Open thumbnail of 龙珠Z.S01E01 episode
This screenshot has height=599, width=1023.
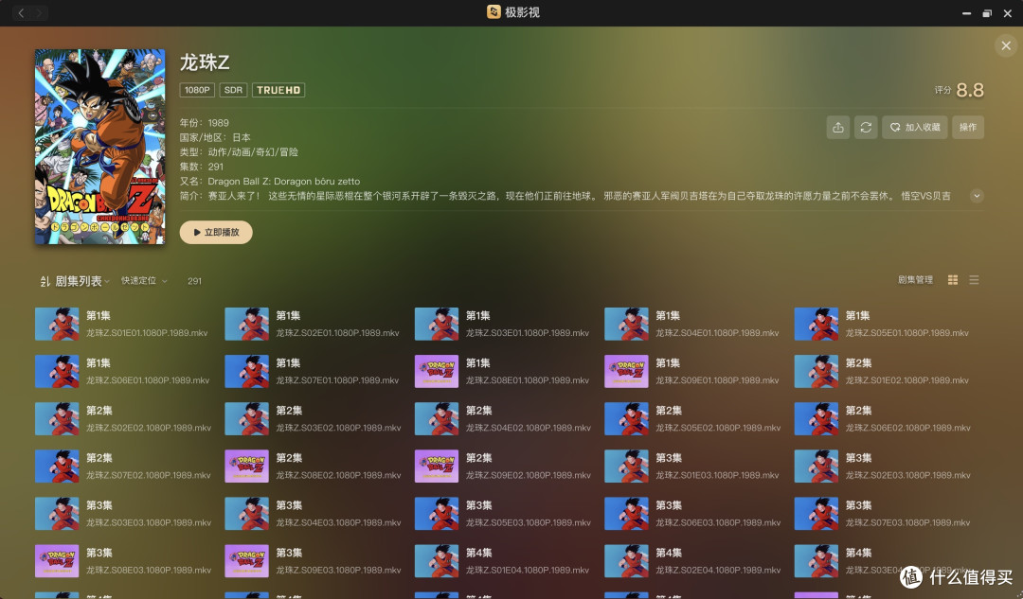(x=57, y=324)
